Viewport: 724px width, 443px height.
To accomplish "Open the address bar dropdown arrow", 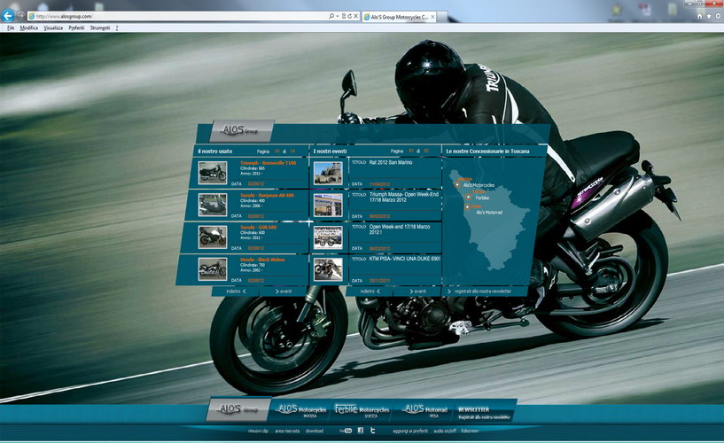I will [338, 16].
